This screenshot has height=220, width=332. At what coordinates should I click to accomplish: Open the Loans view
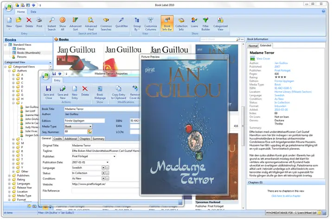[x=194, y=23]
